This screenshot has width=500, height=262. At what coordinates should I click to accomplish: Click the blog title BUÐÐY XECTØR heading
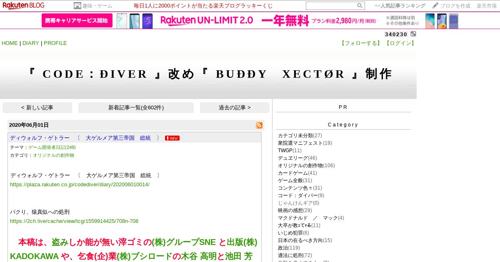pyautogui.click(x=208, y=74)
